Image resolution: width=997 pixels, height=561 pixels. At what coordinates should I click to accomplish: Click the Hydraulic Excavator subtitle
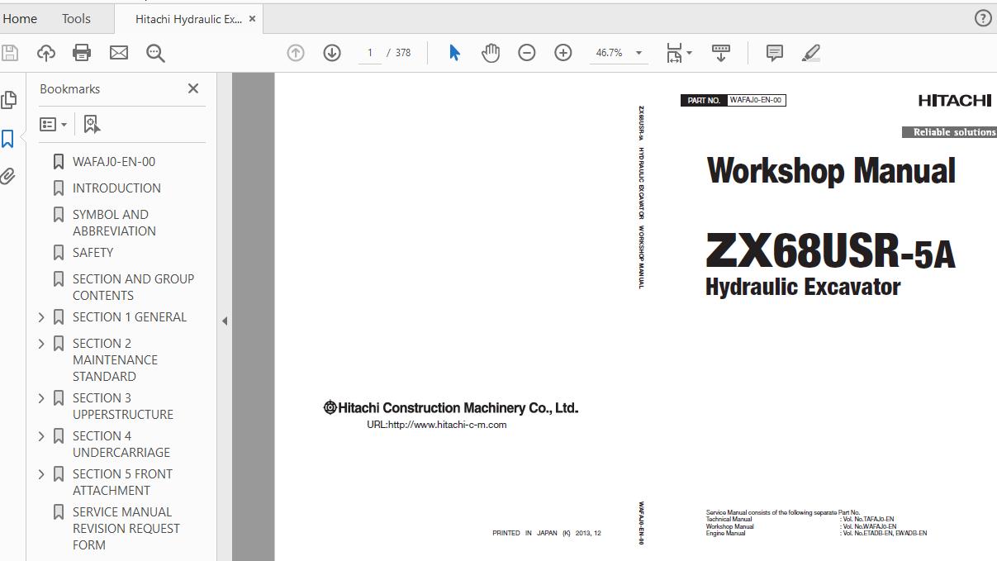[803, 287]
